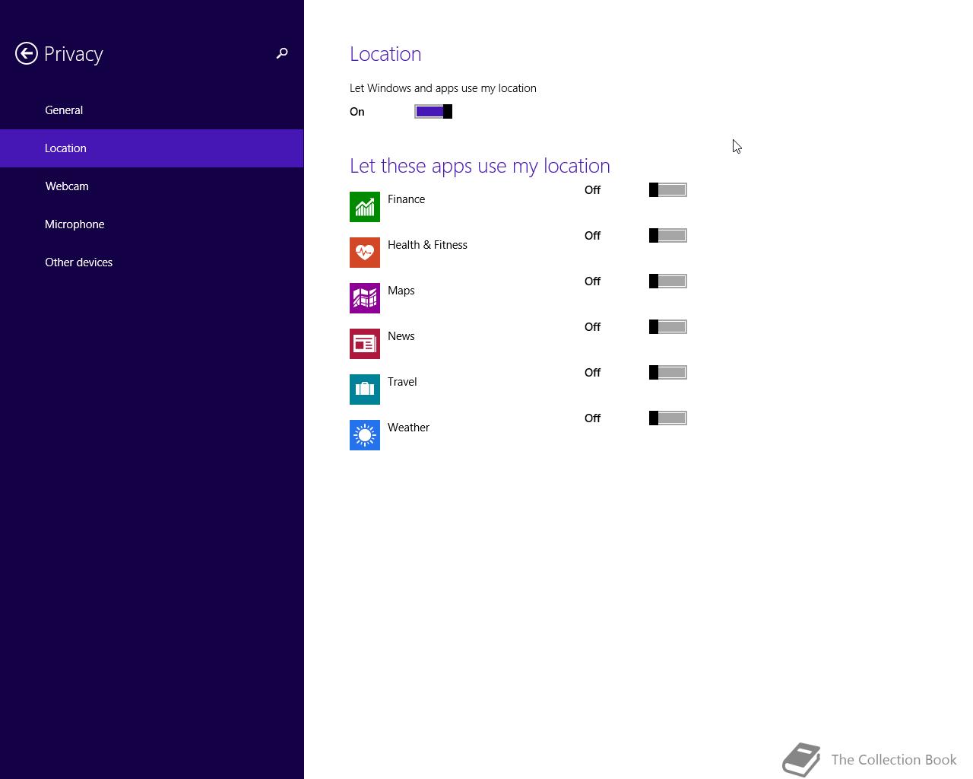The image size is (973, 779).
Task: Click the Travel suitcase icon
Action: pyautogui.click(x=365, y=389)
